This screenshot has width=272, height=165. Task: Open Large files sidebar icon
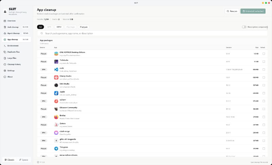5,58
